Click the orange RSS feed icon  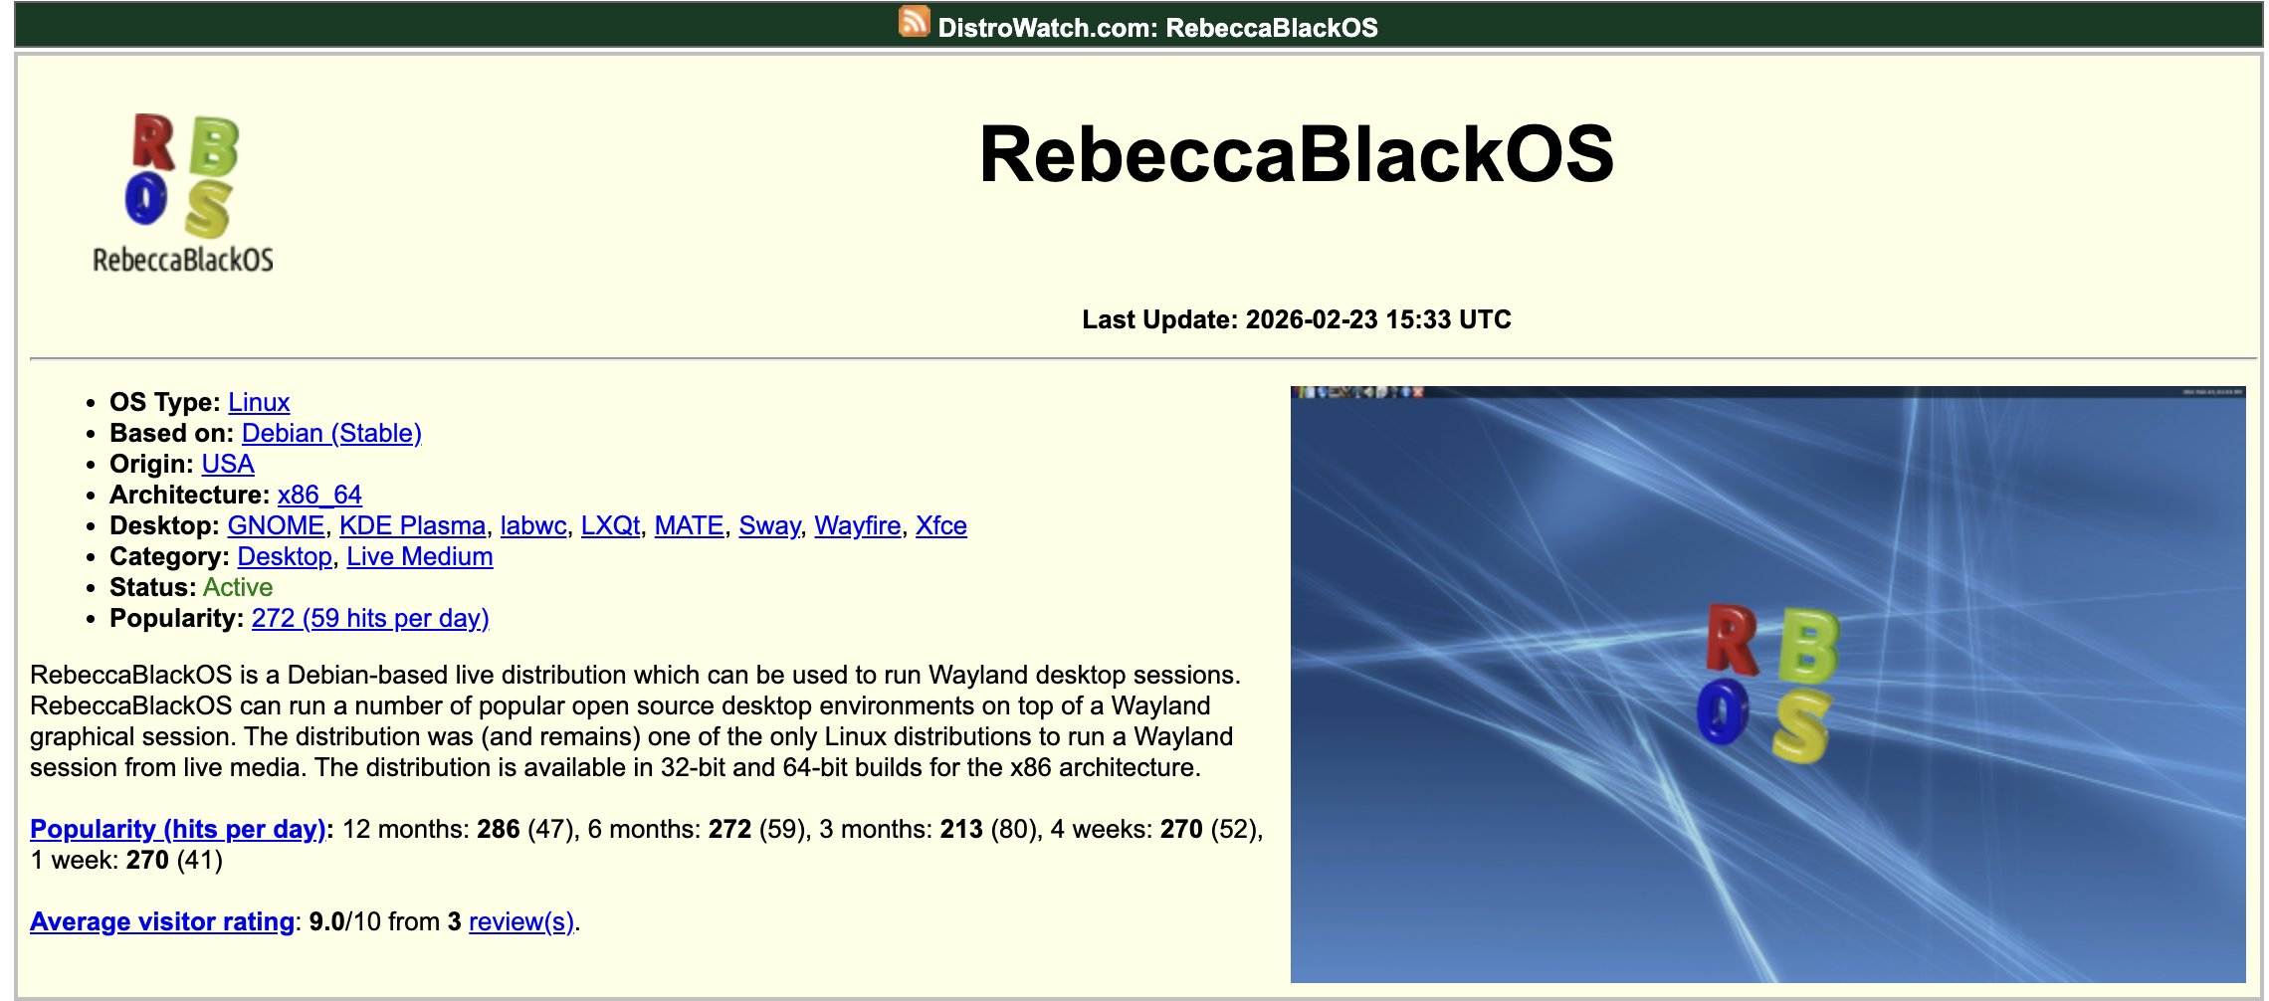[914, 22]
